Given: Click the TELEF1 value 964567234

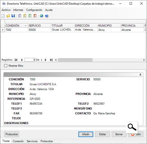Looking at the screenshot, I should pyautogui.click(x=36, y=104).
